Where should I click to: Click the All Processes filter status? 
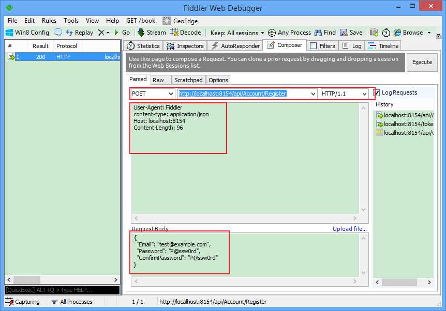[72, 302]
